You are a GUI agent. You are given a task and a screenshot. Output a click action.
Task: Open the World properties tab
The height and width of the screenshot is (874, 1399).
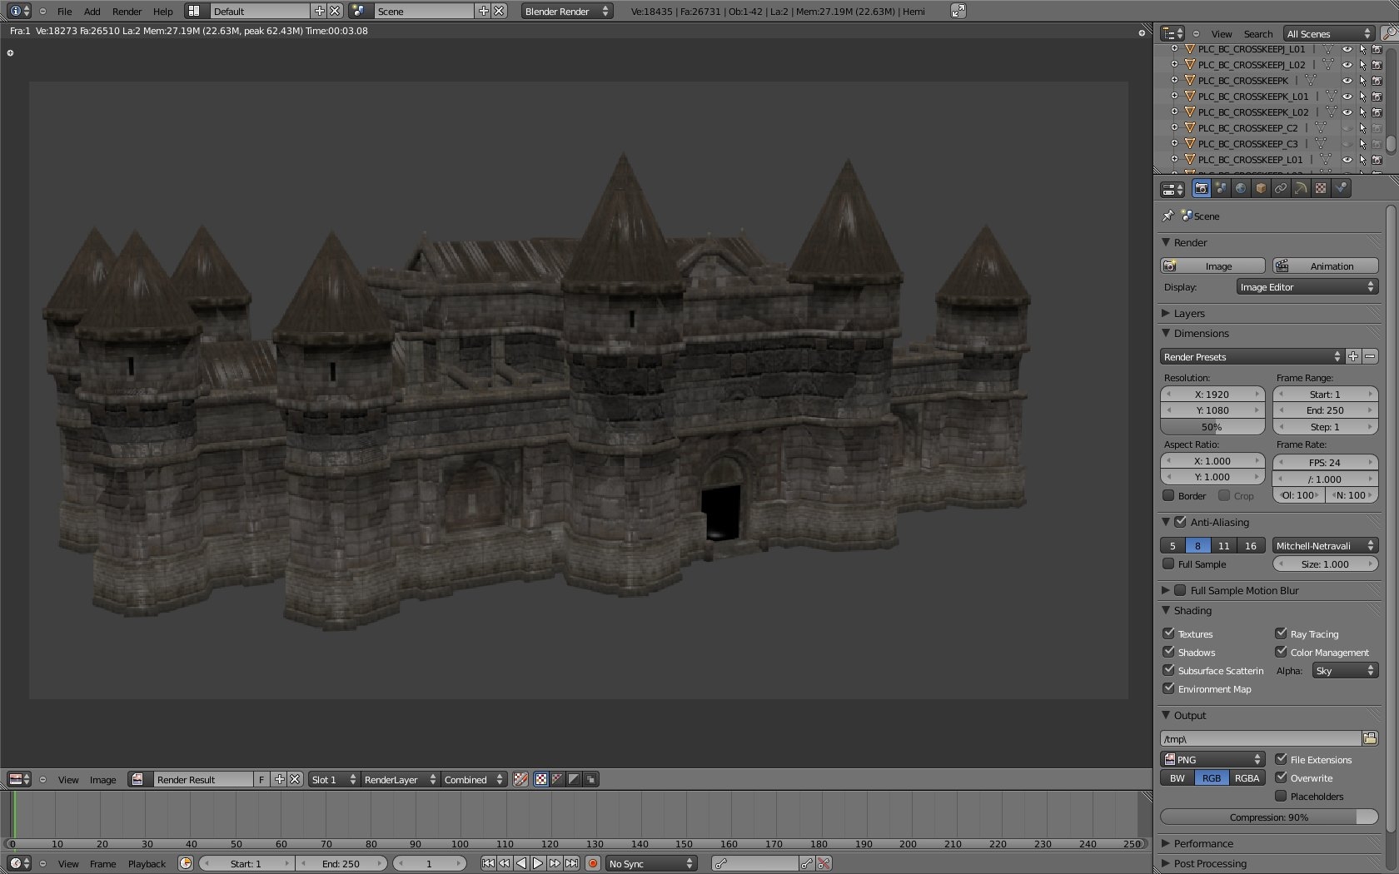[x=1241, y=189]
